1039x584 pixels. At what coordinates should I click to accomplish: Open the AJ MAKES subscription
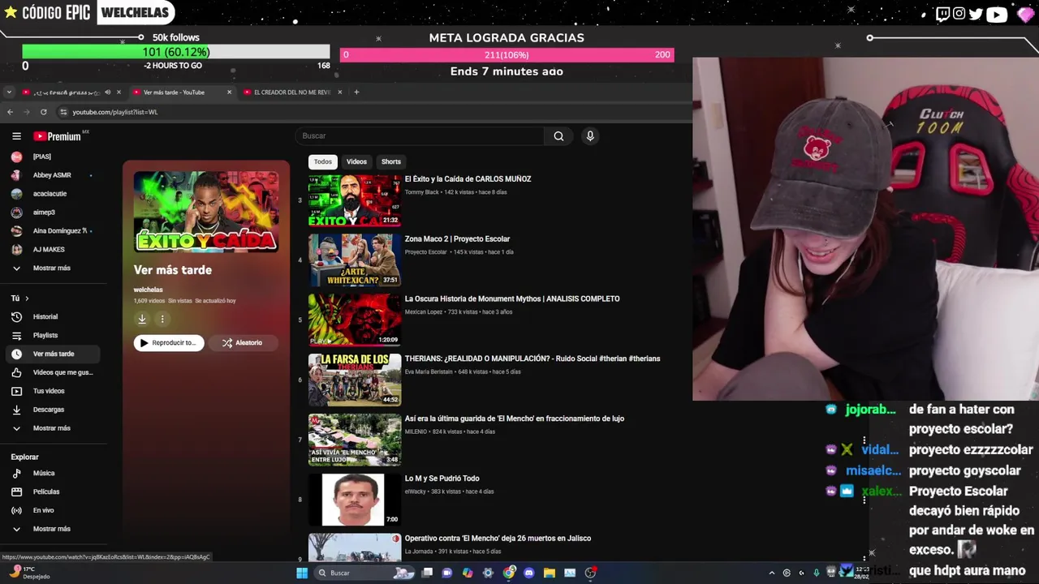54,249
